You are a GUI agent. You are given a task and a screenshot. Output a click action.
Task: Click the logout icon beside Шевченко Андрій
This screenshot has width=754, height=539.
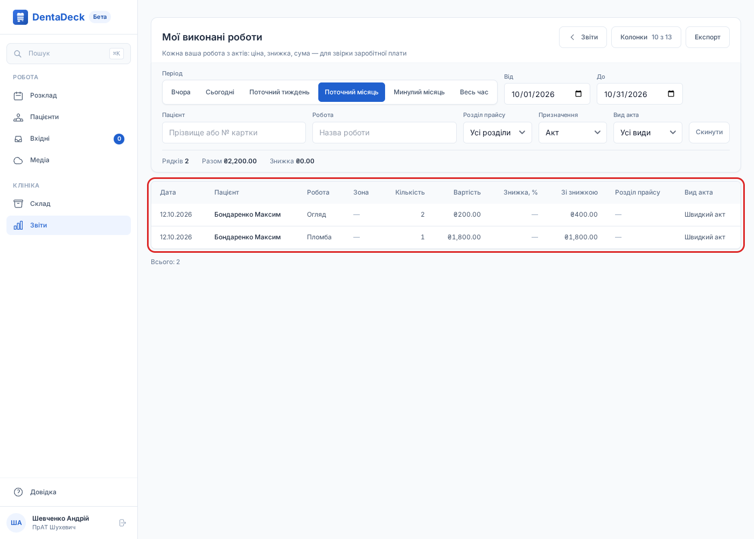pyautogui.click(x=122, y=523)
